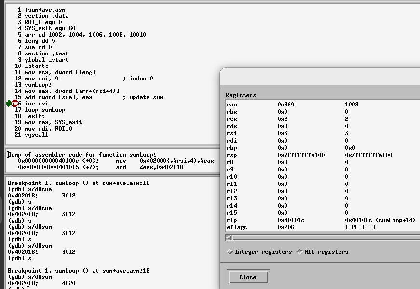Click the gdb output value 4020
The image size is (420, 289).
click(x=68, y=283)
